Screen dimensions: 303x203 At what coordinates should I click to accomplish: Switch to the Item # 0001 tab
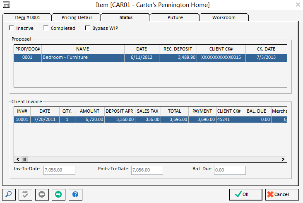click(x=27, y=17)
